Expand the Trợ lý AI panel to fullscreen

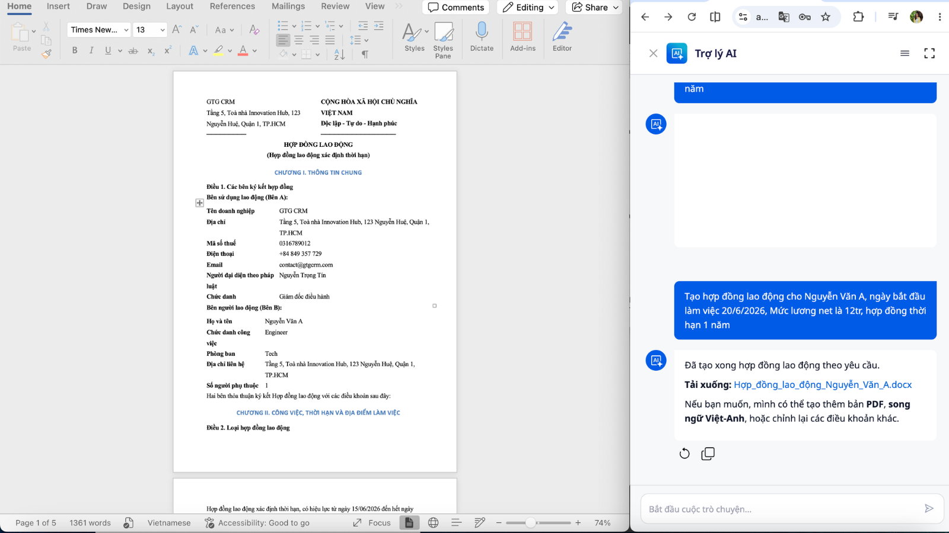click(x=929, y=53)
